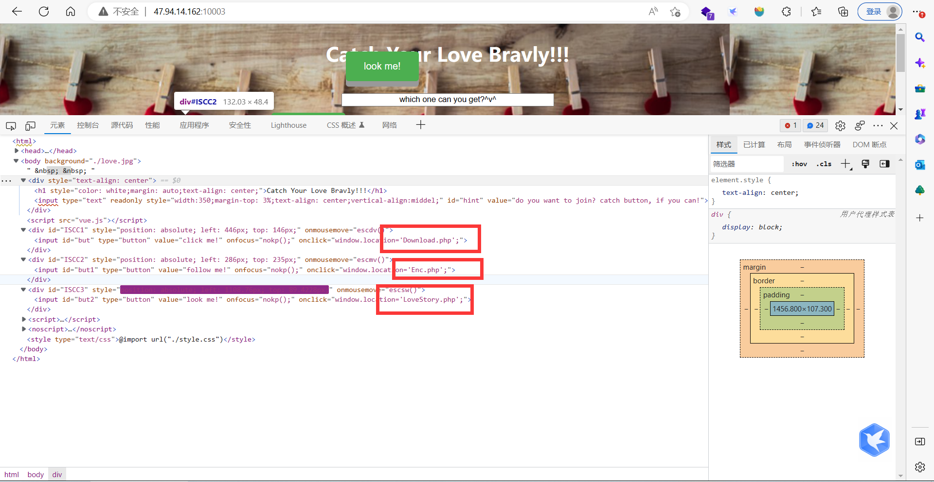Switch to the 元素 tab

pyautogui.click(x=57, y=125)
